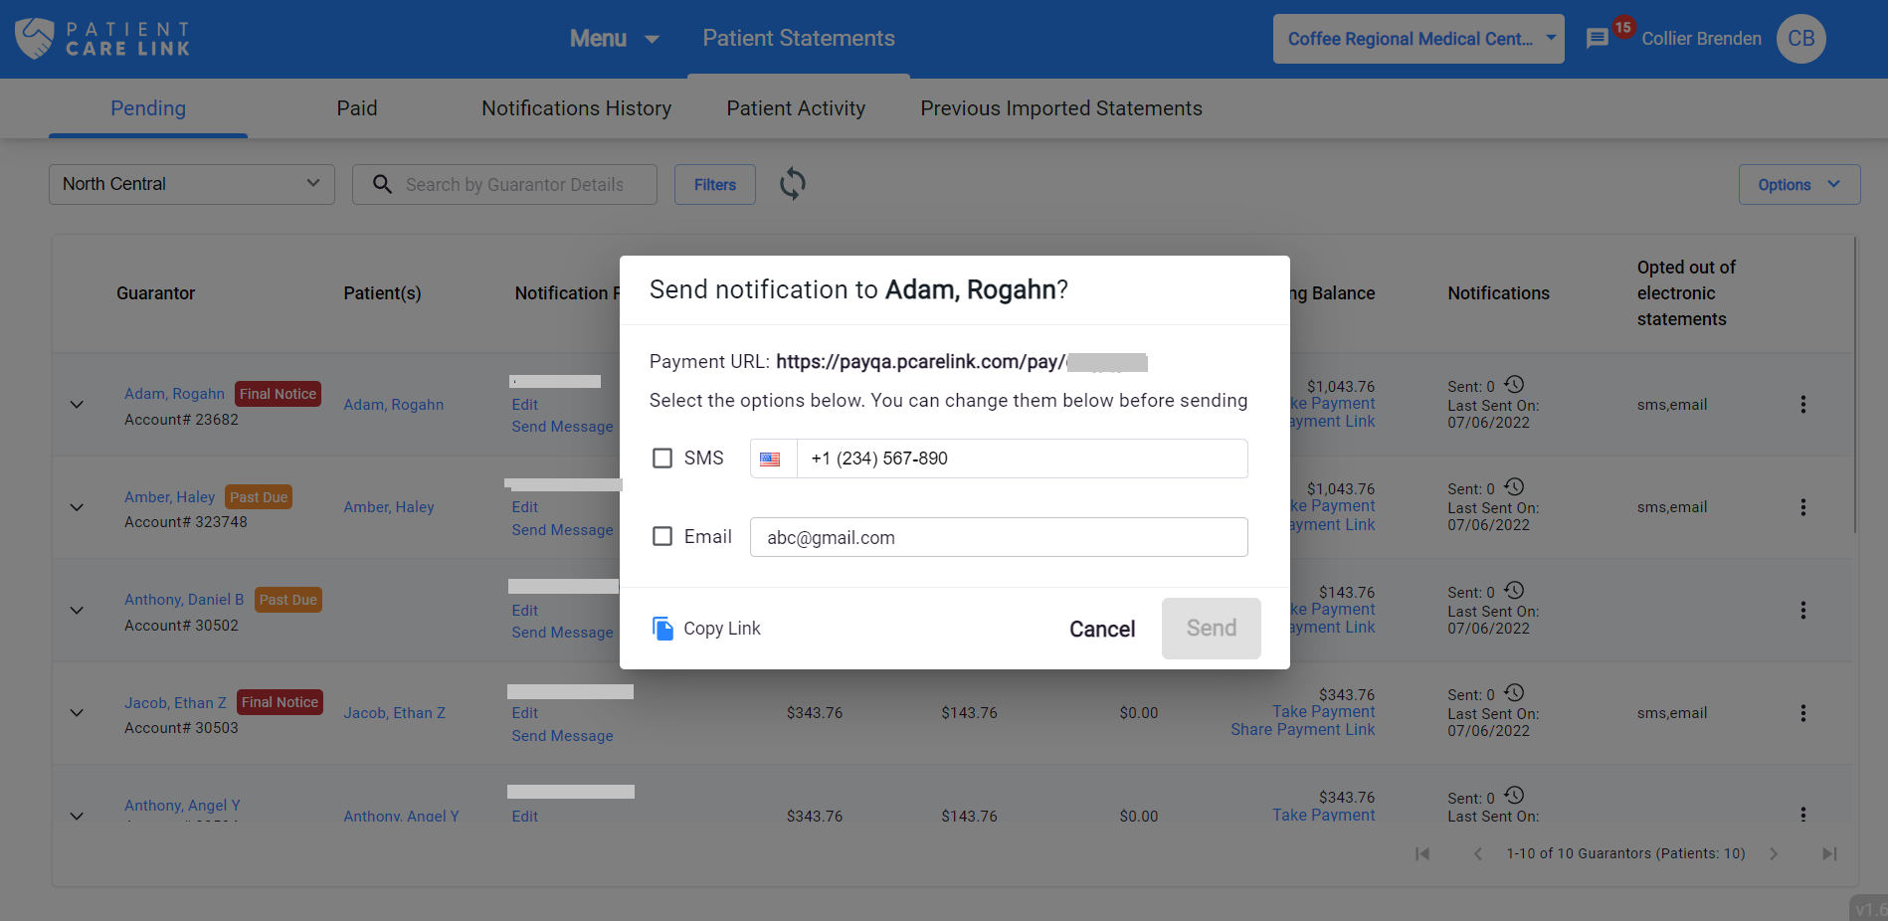Viewport: 1888px width, 921px height.
Task: Click Send Message for Jacob, Ethan Z
Action: pos(562,736)
